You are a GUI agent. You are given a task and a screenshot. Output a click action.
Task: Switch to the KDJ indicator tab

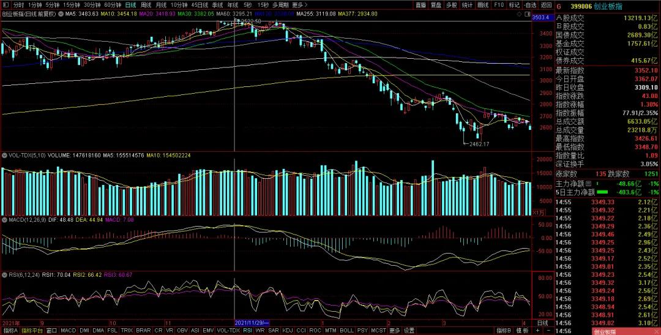287,331
